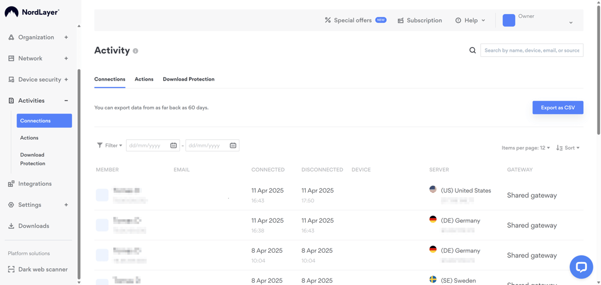Select Connections in the sidebar
Image resolution: width=601 pixels, height=285 pixels.
pyautogui.click(x=45, y=120)
